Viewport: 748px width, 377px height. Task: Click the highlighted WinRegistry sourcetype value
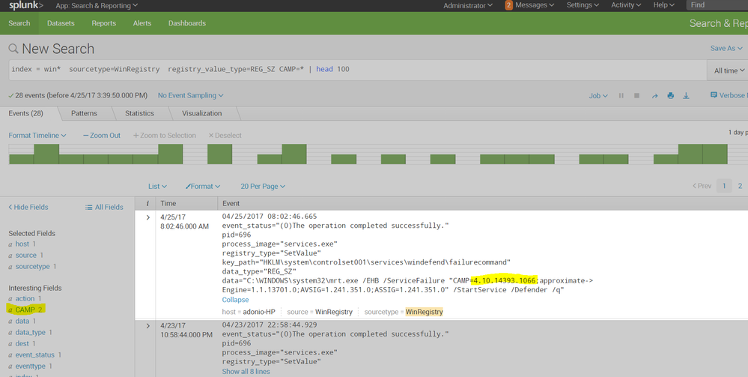coord(425,312)
